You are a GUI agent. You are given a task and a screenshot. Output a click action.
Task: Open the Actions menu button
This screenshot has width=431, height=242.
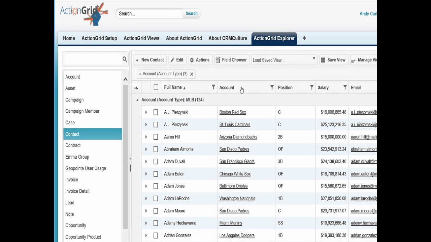(200, 60)
